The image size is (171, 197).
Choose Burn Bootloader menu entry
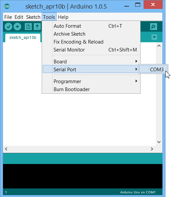tap(91, 89)
